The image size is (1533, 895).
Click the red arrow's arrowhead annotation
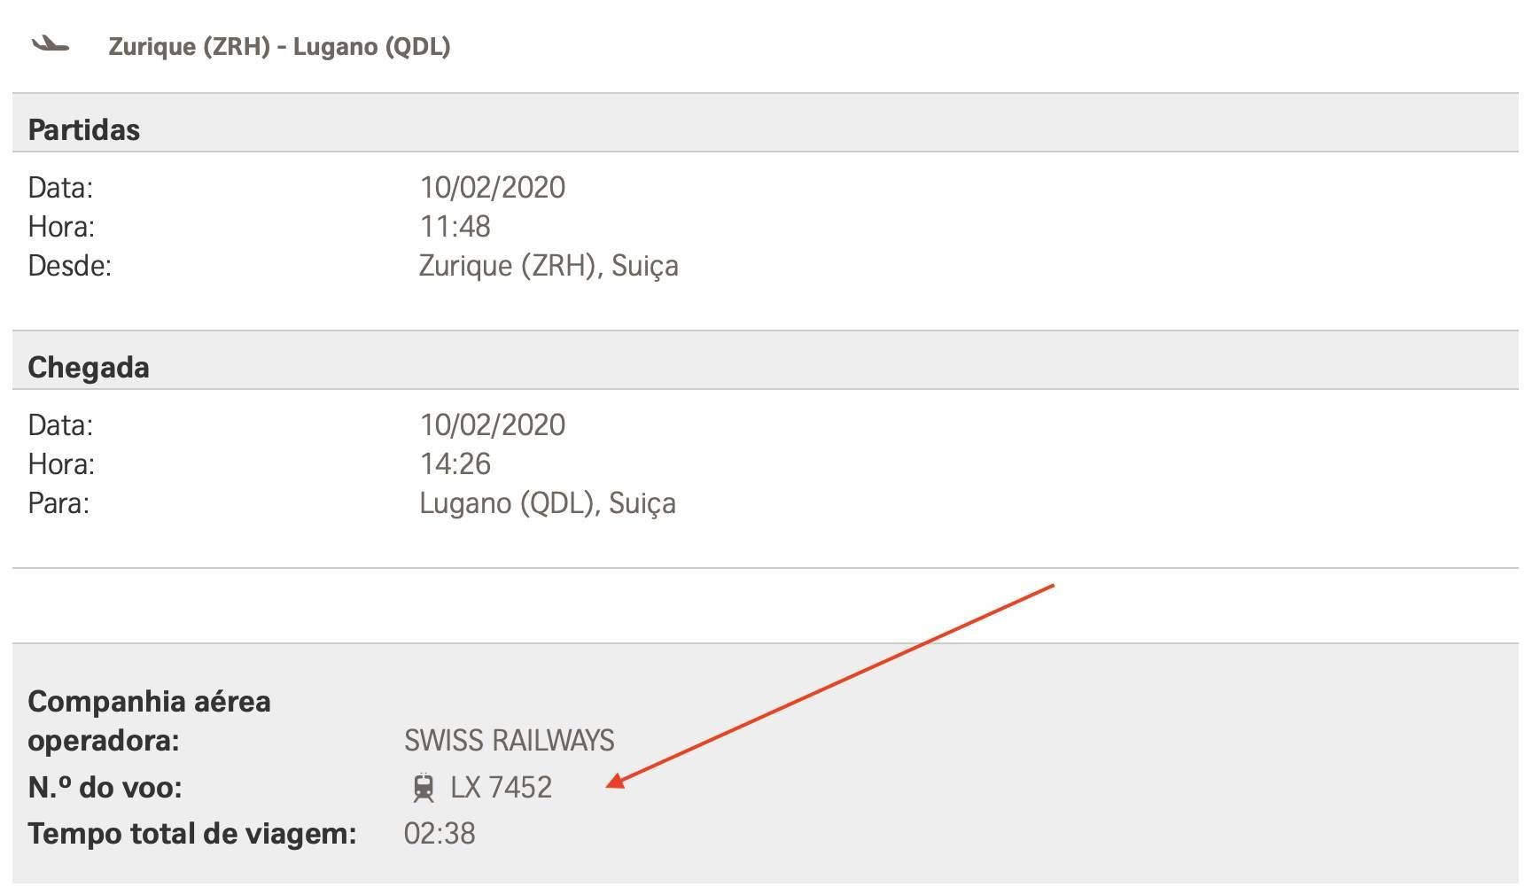click(x=616, y=780)
